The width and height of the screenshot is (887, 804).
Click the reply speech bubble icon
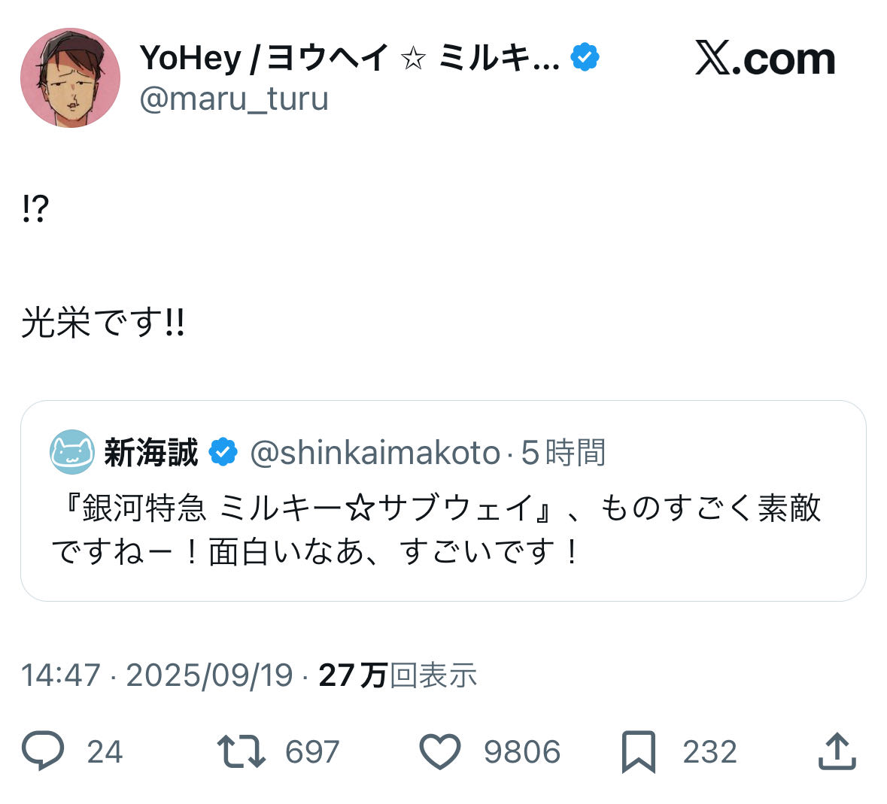pyautogui.click(x=43, y=751)
